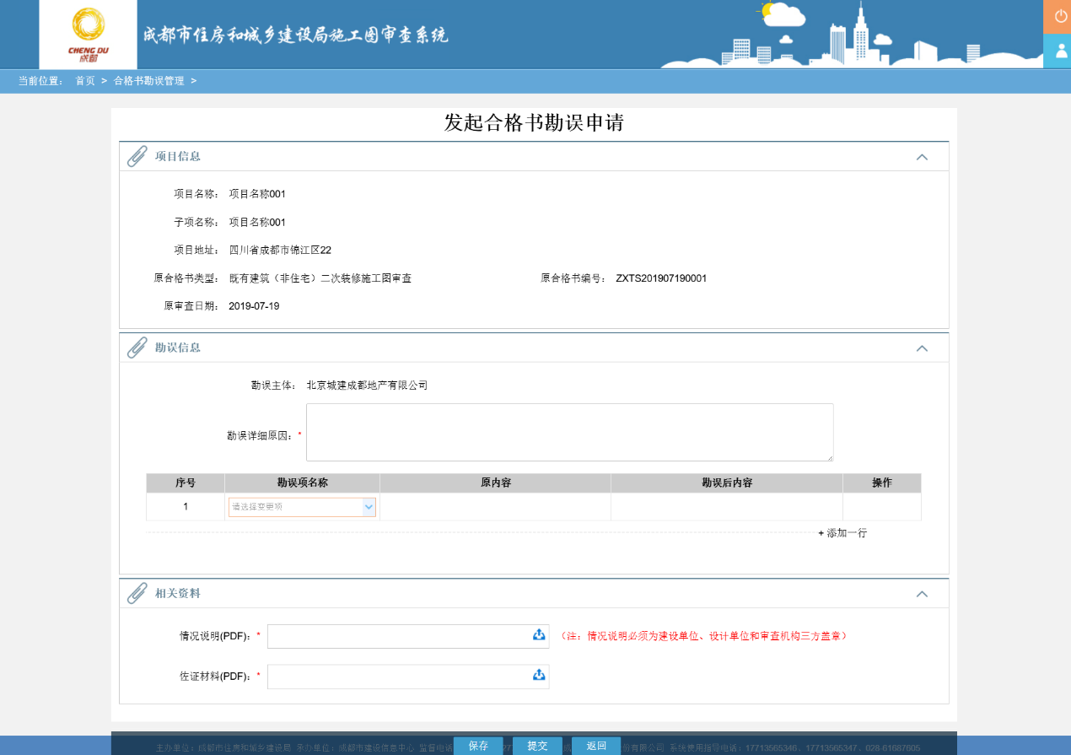Click the paperclip icon beside 勘误信息
The height and width of the screenshot is (755, 1071).
[x=136, y=347]
